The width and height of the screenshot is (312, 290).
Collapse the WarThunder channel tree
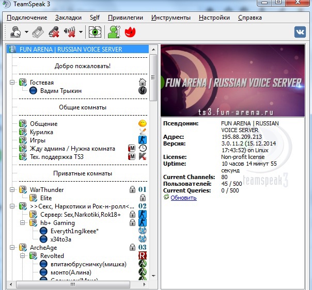click(x=12, y=189)
